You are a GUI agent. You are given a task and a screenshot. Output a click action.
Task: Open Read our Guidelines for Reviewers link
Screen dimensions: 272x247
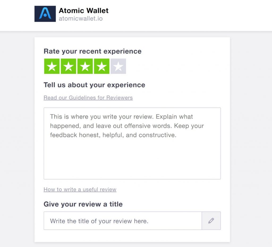point(88,98)
